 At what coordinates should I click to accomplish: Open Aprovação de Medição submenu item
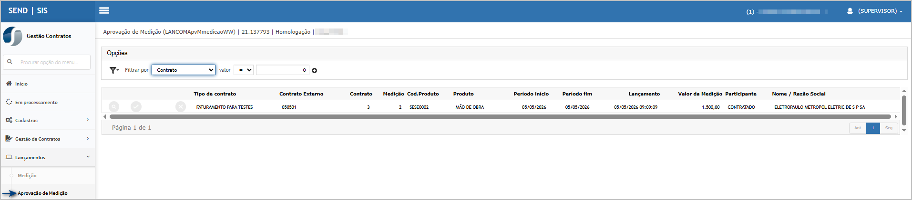click(x=42, y=193)
